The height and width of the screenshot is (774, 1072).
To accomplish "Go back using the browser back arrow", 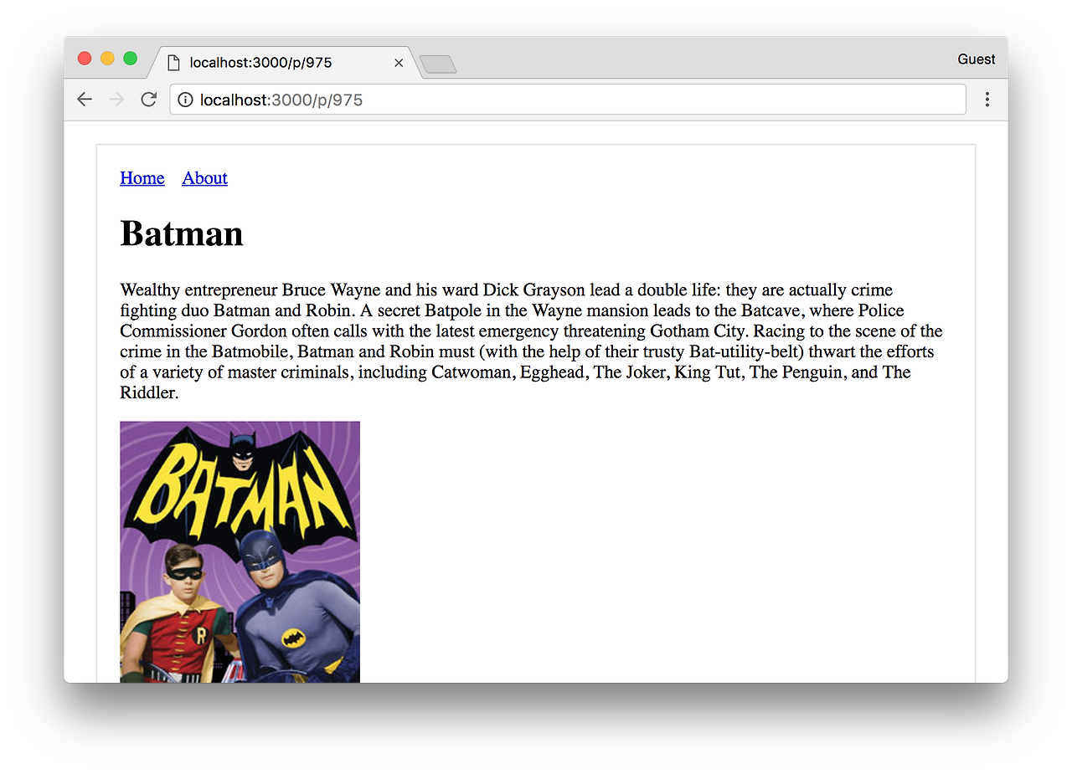I will click(85, 100).
